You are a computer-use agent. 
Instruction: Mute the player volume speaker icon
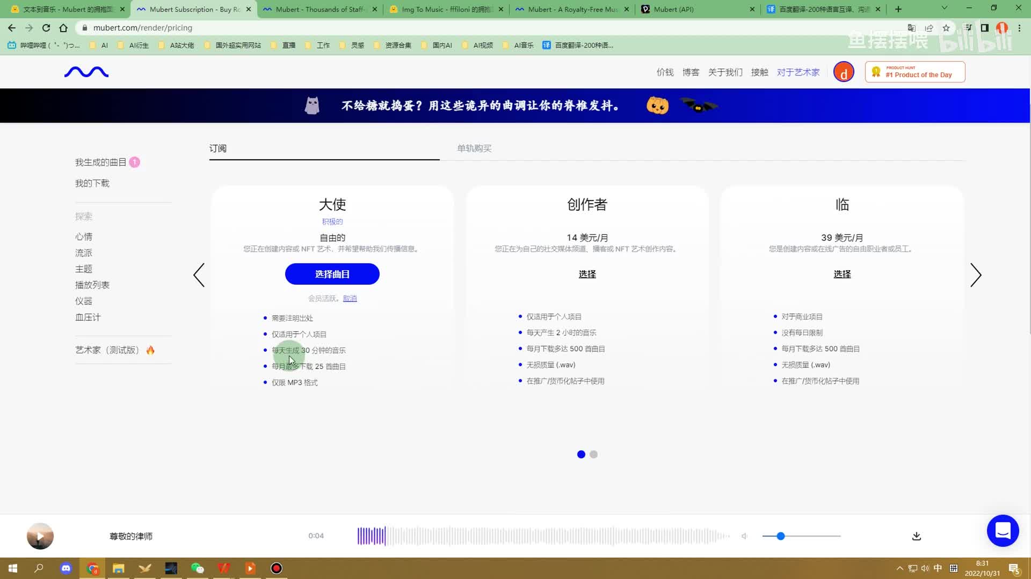(x=744, y=536)
